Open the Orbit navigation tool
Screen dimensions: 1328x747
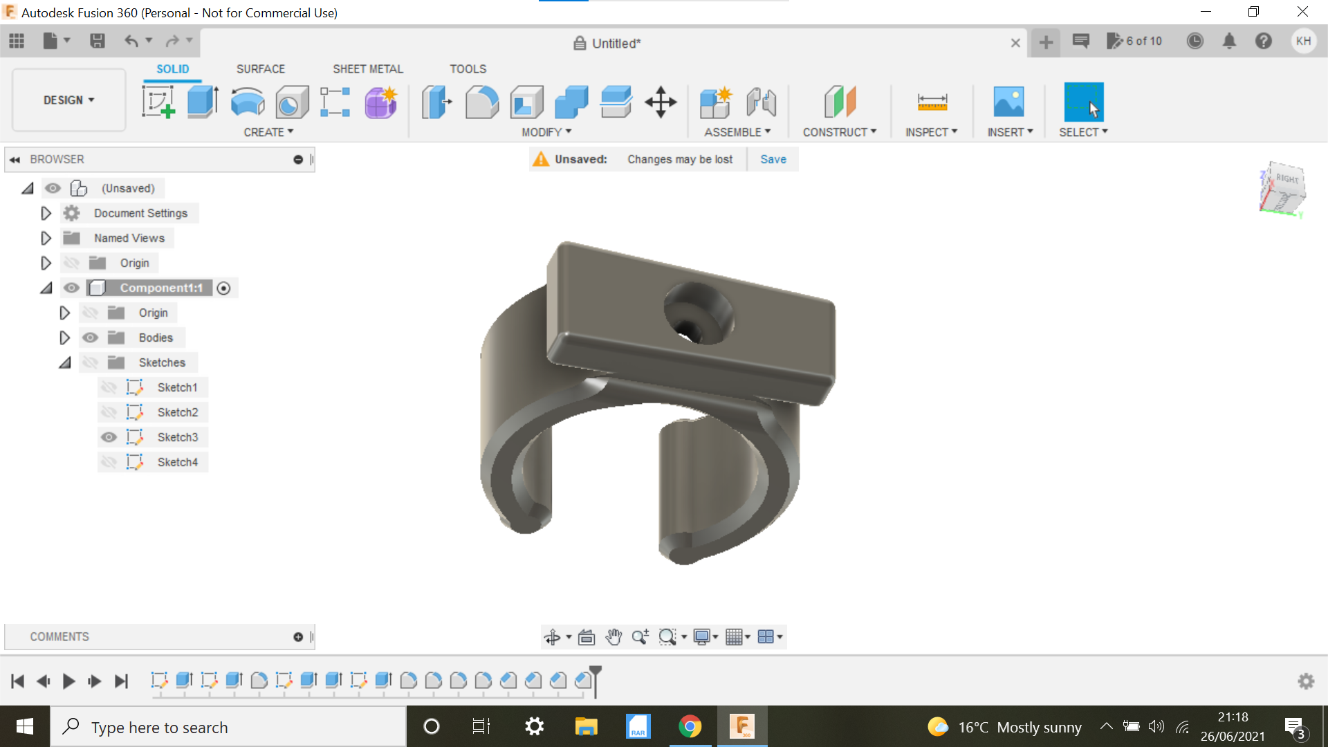click(x=552, y=637)
